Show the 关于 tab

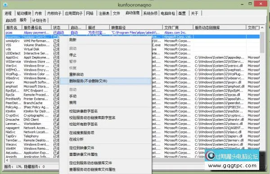pos(194,13)
